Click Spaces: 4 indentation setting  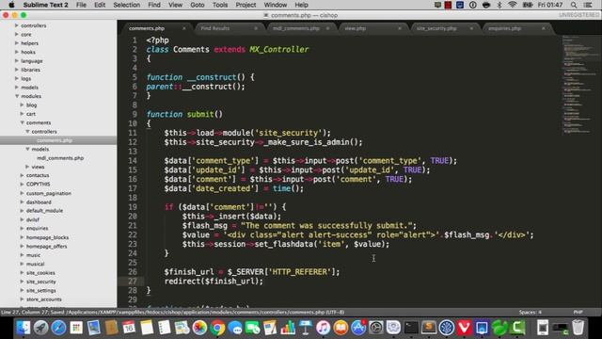point(531,312)
